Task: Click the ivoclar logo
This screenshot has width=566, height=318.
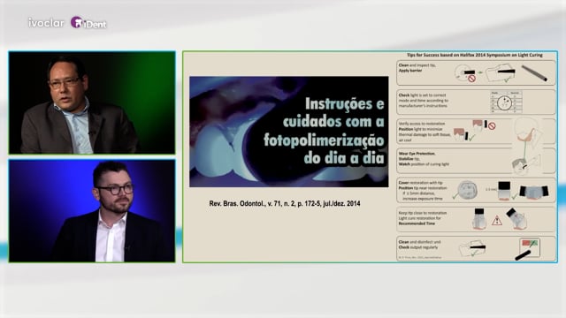Action: (x=46, y=23)
